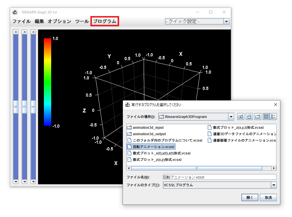Click the dialog title bar icon
This screenshot has height=217, width=292.
(128, 105)
